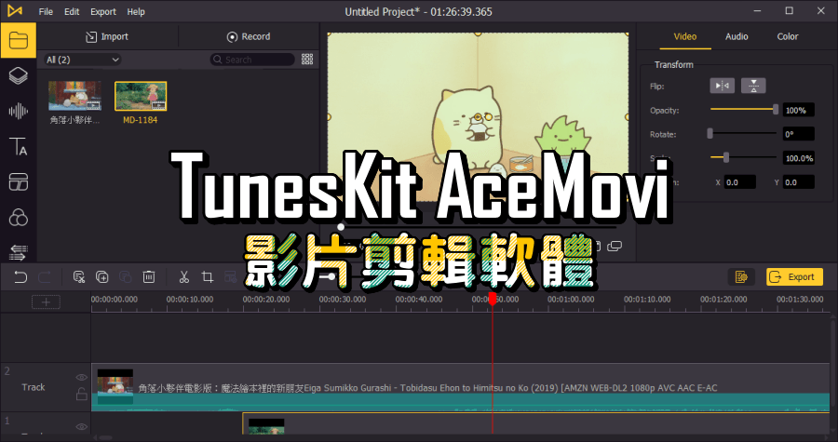The image size is (838, 442).
Task: Open the Export menu
Action: 103,11
